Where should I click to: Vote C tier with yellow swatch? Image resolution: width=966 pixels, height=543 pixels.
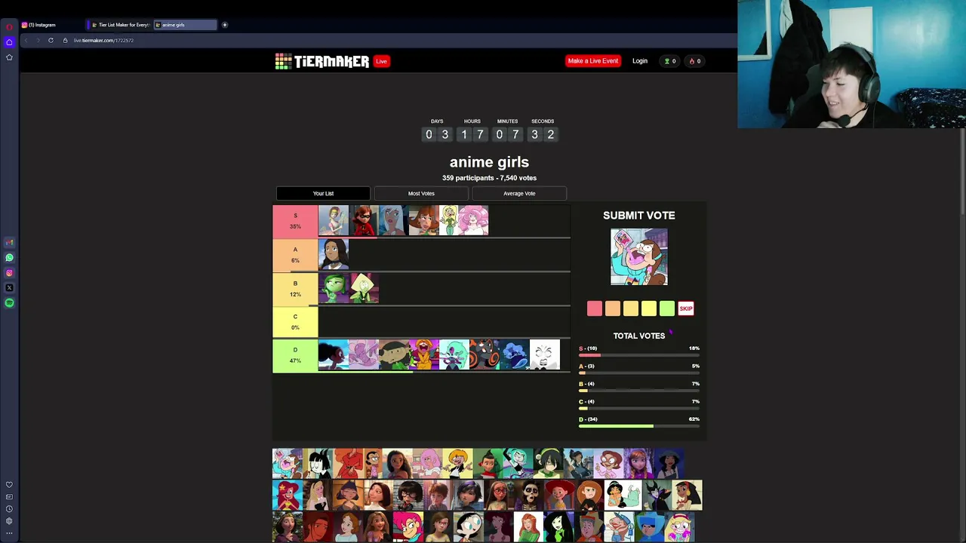(x=649, y=308)
